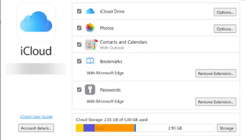Click the Bookmarks open-book icon
The height and width of the screenshot is (140, 246).
point(90,61)
